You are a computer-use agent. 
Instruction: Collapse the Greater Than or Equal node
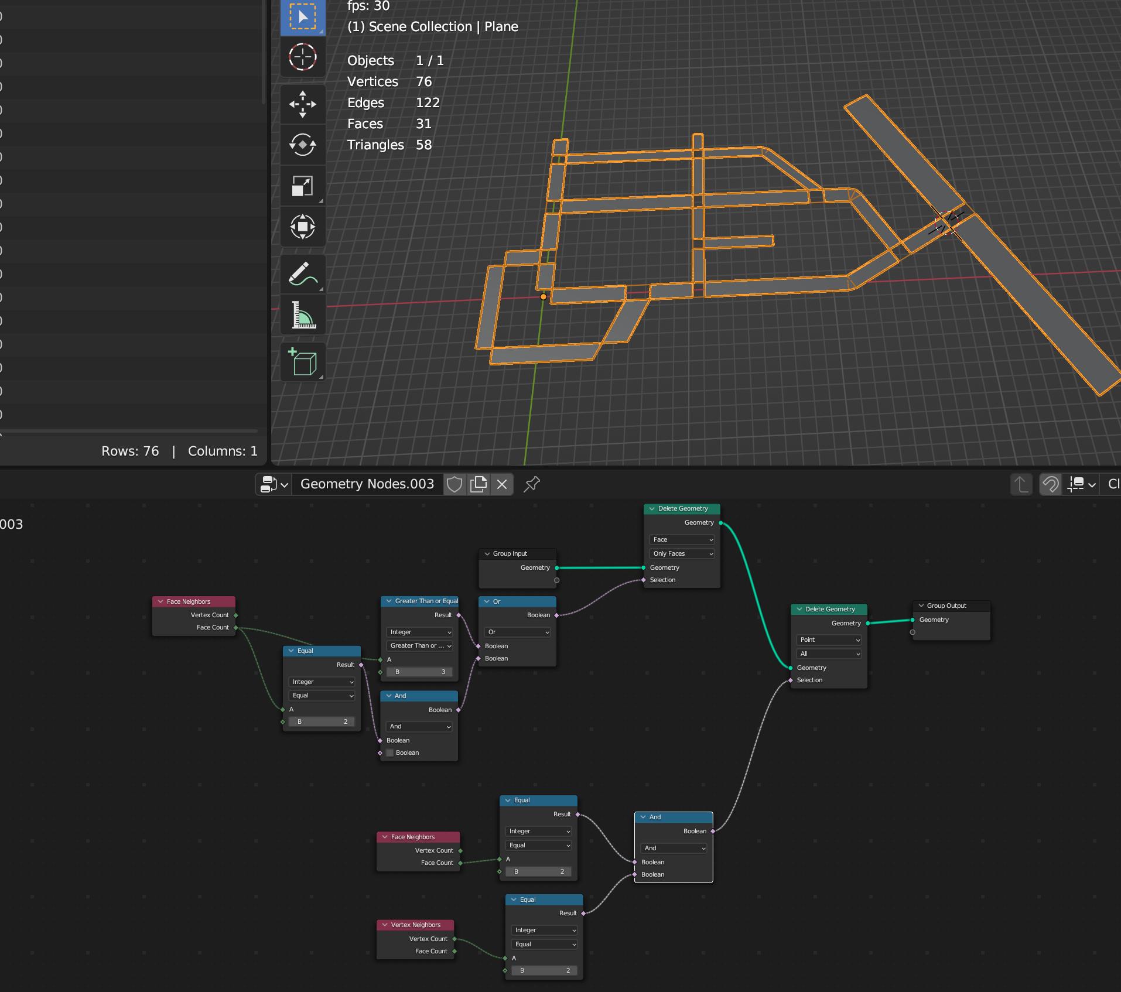coord(389,601)
